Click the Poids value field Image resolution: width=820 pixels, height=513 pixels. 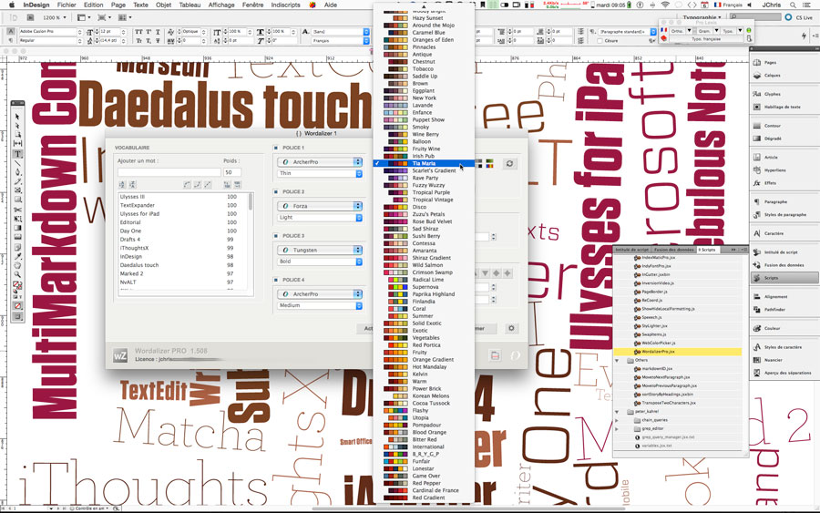coord(232,172)
